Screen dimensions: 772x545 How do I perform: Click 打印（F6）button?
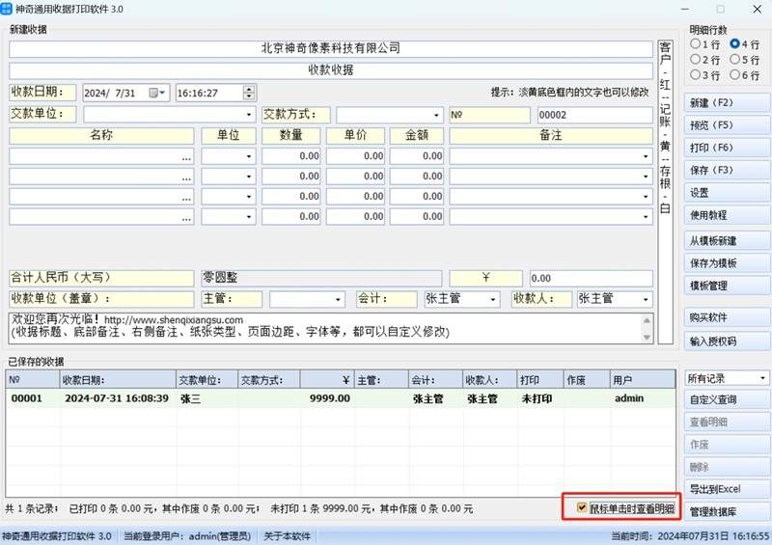(x=727, y=148)
